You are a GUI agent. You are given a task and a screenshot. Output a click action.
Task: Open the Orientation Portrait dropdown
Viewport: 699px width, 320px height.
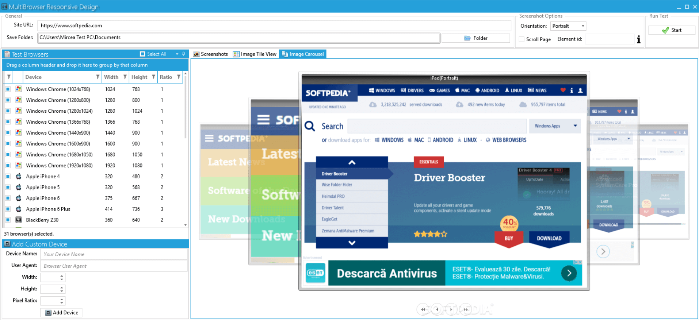tap(568, 26)
